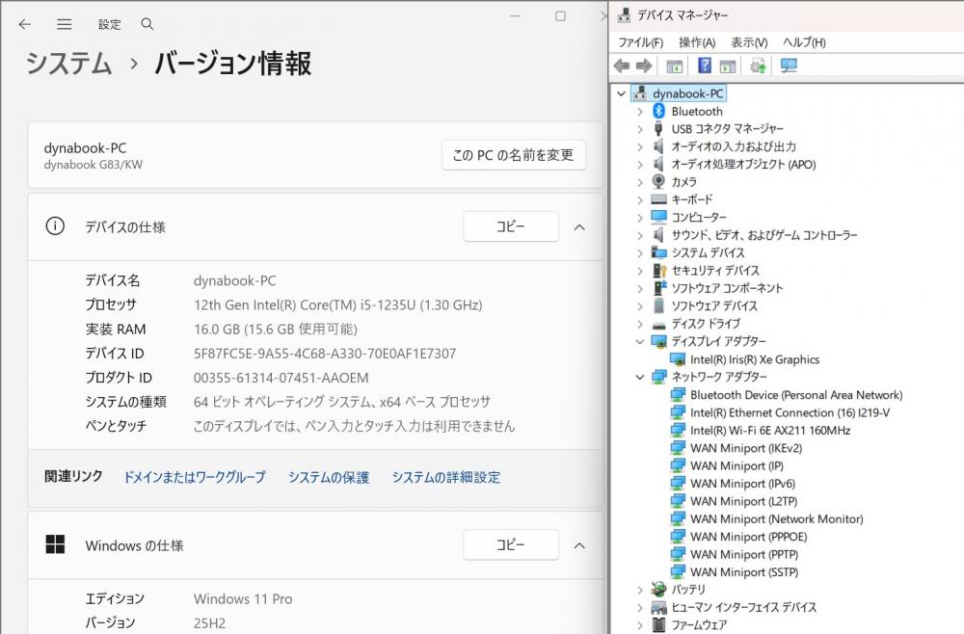Collapse the ディスプレイ アダプター node arrow
Image resolution: width=964 pixels, height=634 pixels.
click(x=640, y=341)
